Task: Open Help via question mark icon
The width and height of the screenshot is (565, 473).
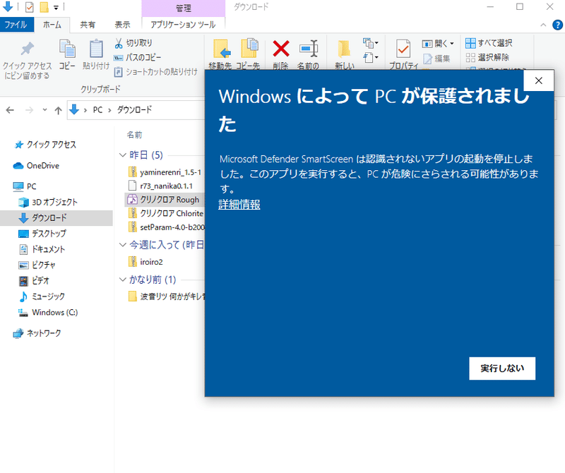Action: [x=557, y=25]
